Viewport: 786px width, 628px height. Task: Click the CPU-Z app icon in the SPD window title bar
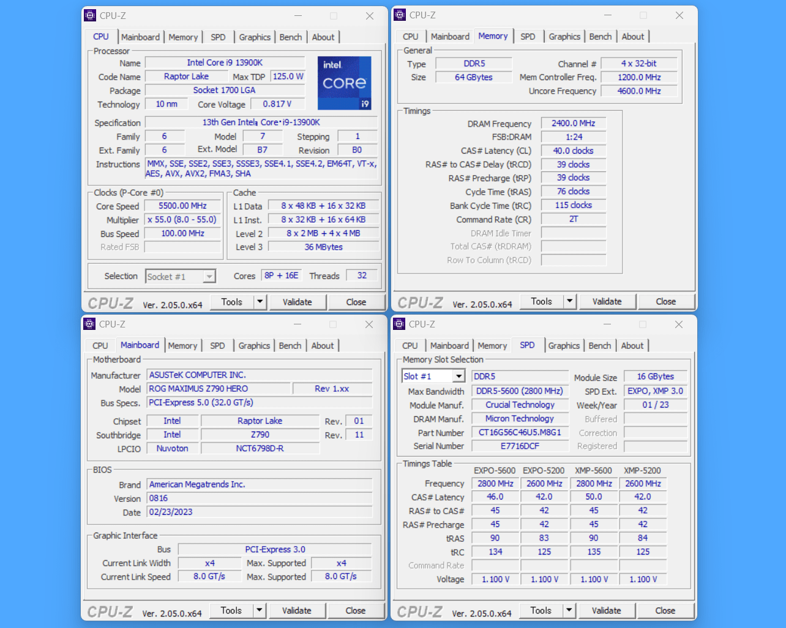point(399,324)
